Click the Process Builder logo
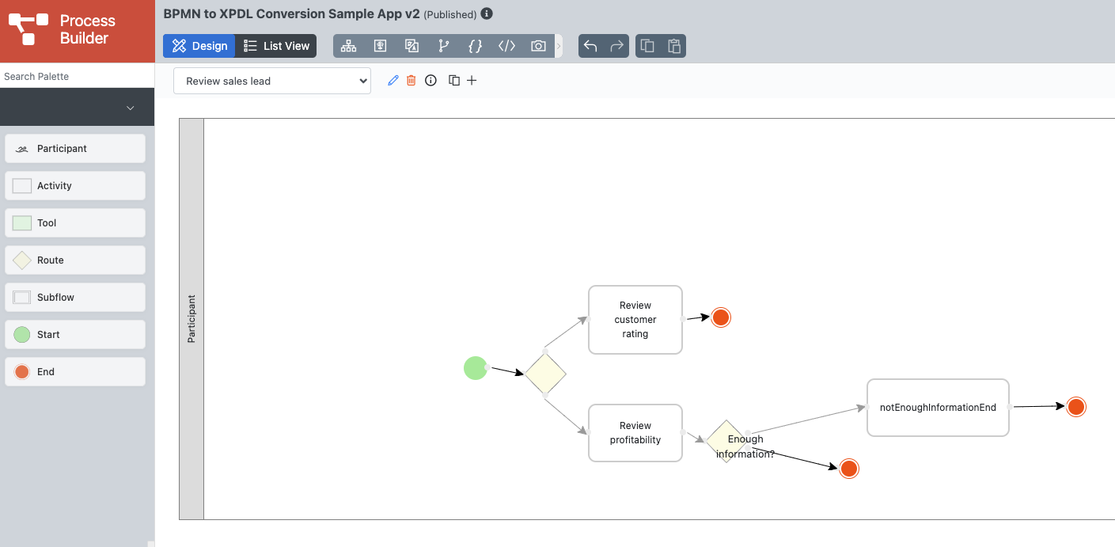 (62, 29)
